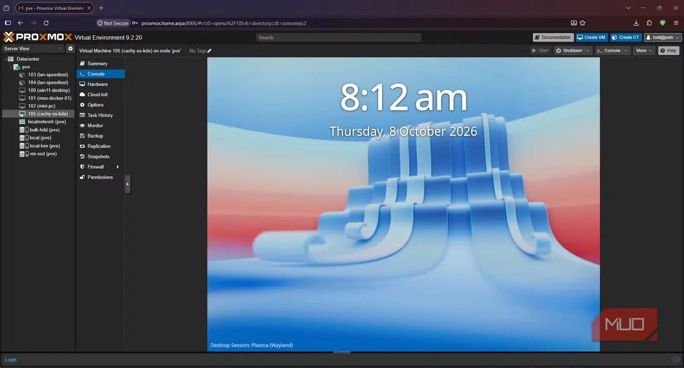This screenshot has height=368, width=684.
Task: Open the Task History section
Action: (x=101, y=115)
